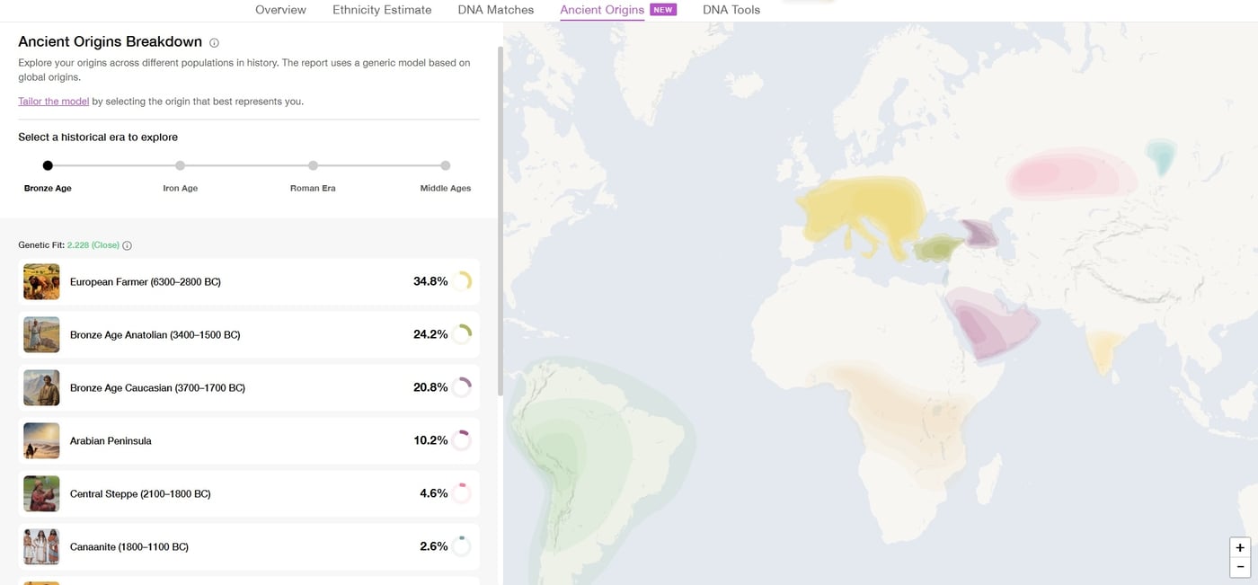Click European Farmer percentage ring icon

pos(461,281)
